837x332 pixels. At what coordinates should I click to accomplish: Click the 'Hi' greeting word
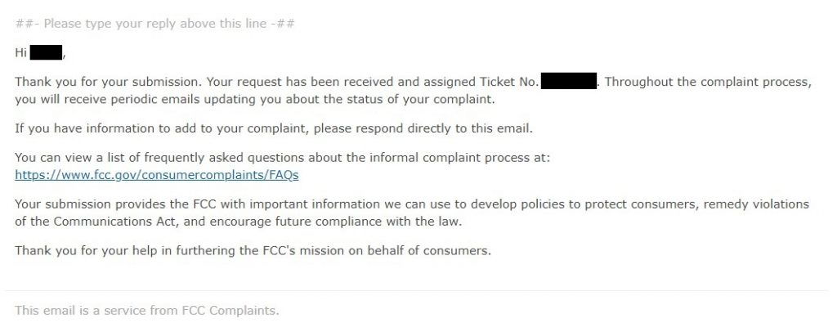pyautogui.click(x=20, y=53)
